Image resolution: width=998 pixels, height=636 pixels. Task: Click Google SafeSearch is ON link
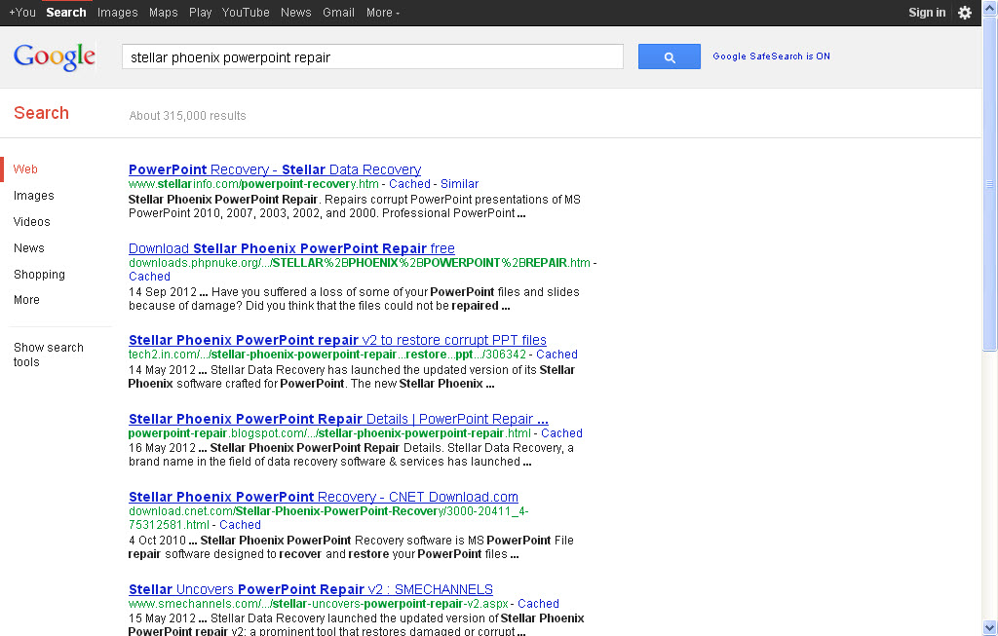click(772, 56)
